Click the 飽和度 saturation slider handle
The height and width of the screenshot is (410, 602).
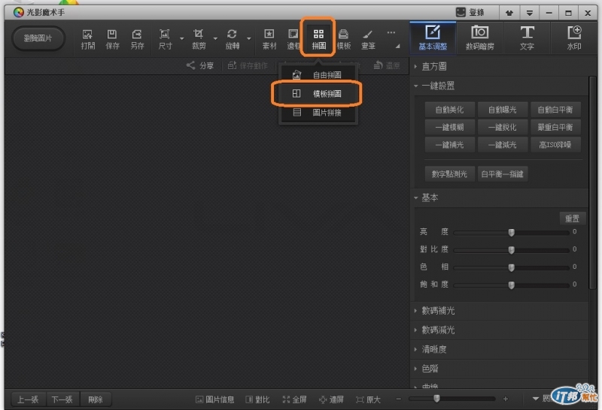point(512,285)
